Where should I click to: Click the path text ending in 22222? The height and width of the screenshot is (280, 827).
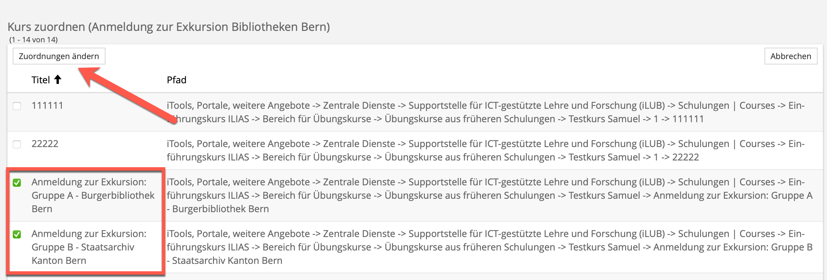(485, 150)
